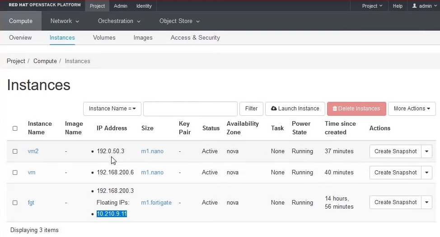This screenshot has height=237, width=440.
Task: Tick the checkbox for the fgt instance
Action: pos(15,203)
